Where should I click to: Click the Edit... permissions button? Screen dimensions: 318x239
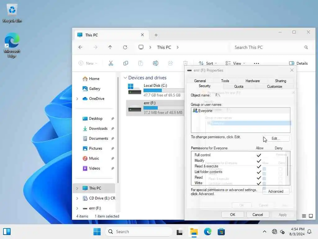[276, 138]
